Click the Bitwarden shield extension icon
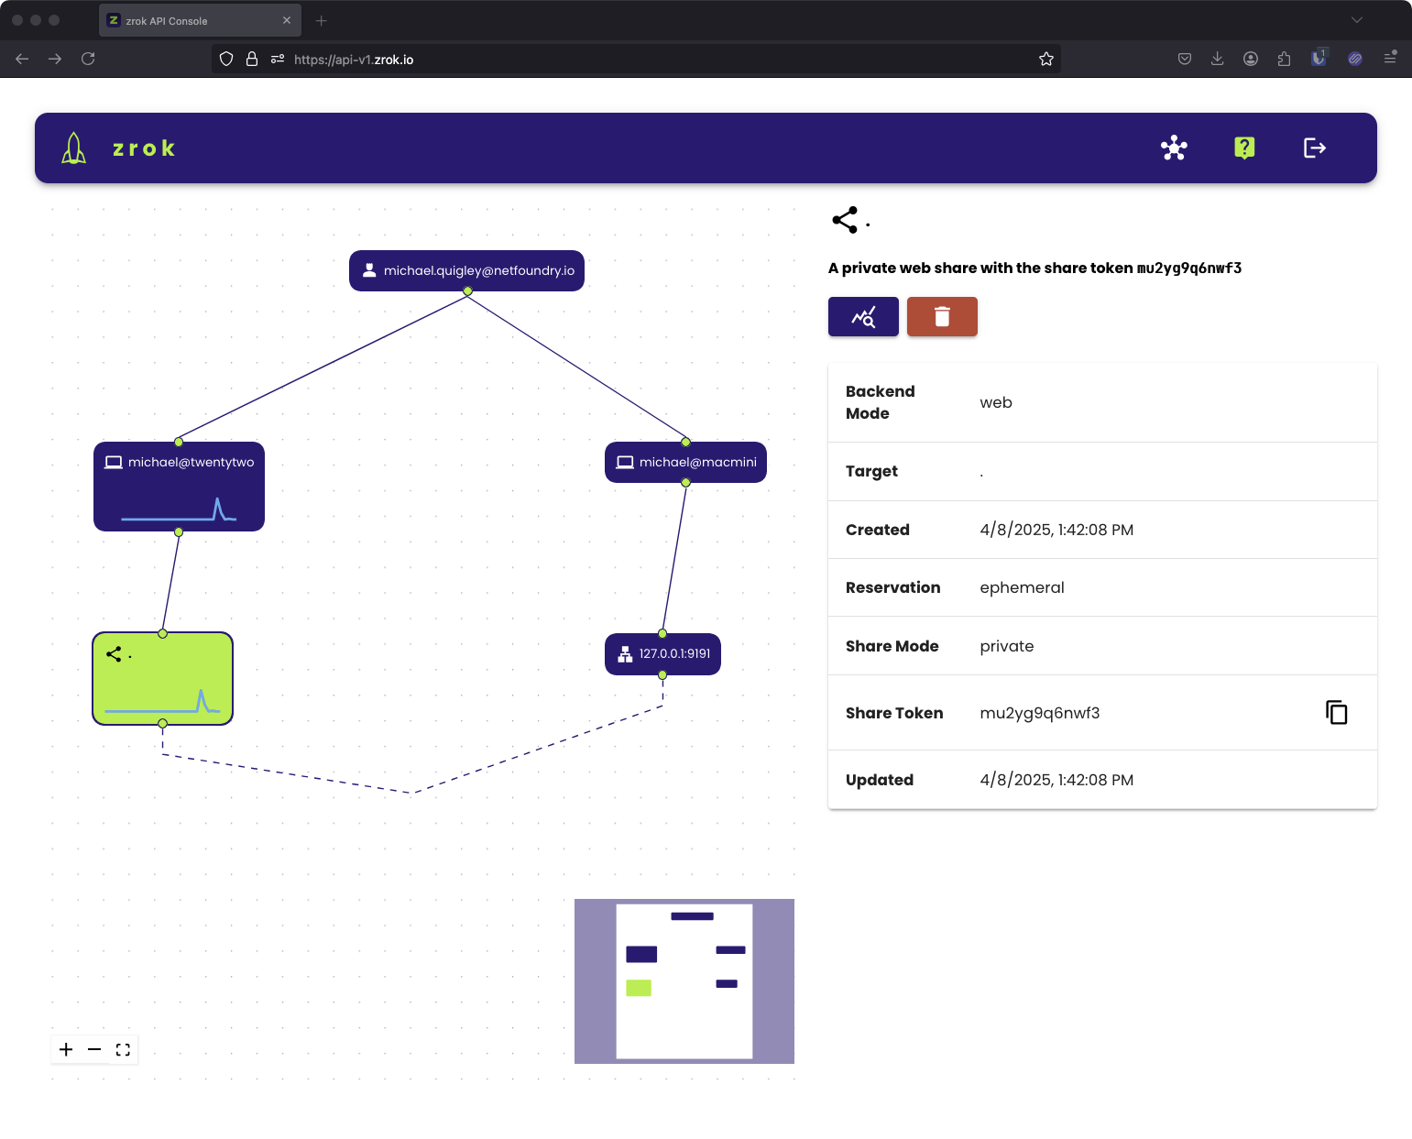 (x=1319, y=58)
